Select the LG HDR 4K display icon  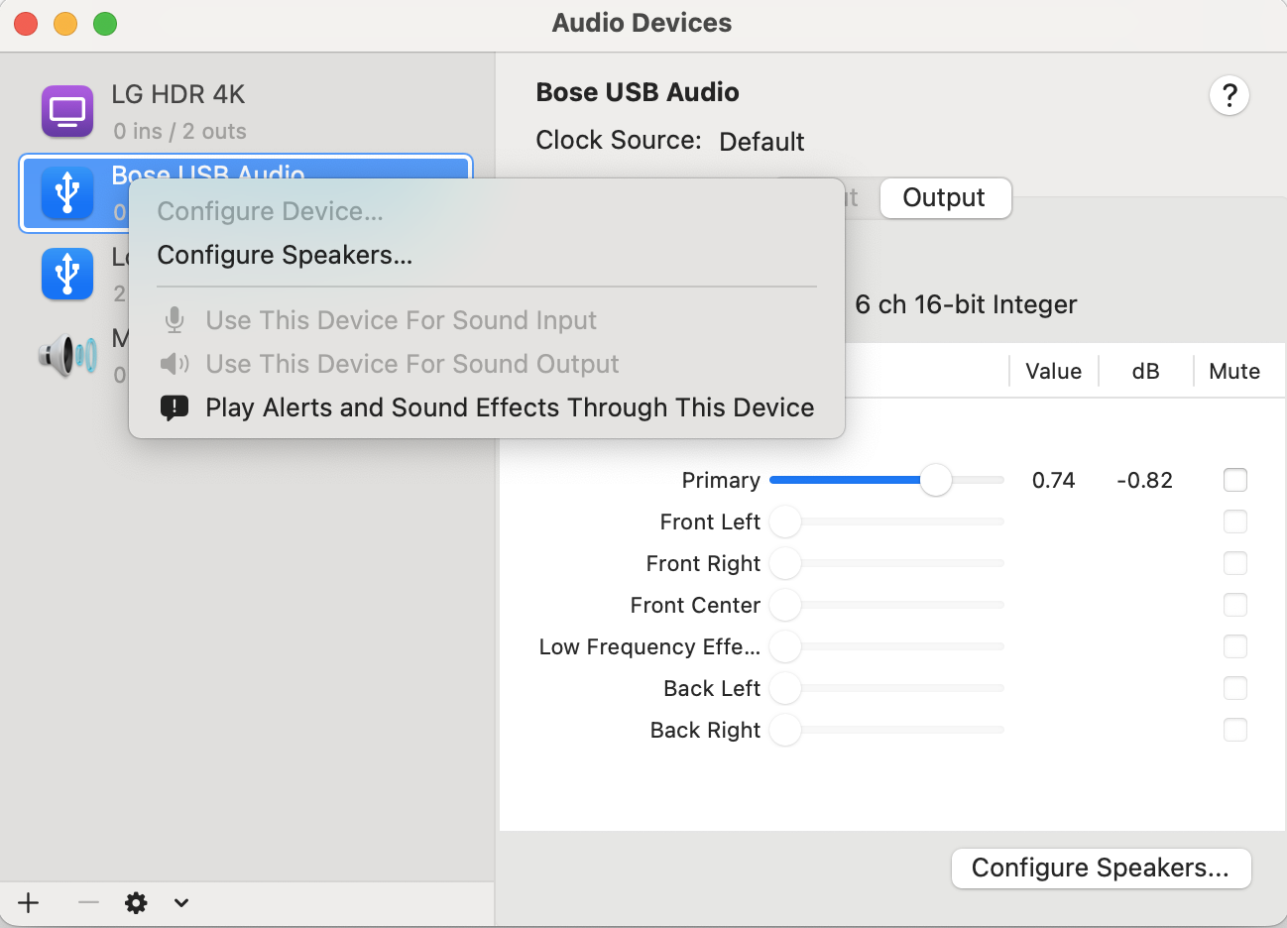(x=66, y=110)
